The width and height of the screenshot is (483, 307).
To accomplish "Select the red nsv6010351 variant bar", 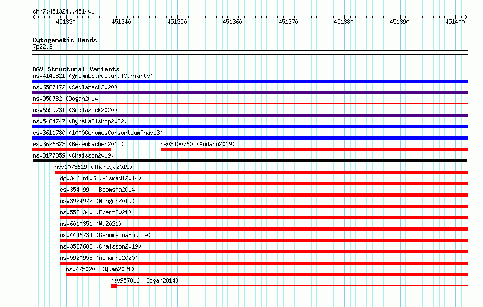I will pyautogui.click(x=264, y=229).
